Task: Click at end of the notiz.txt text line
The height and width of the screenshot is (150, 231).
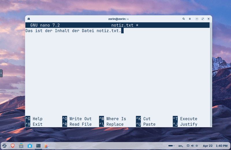Action: tap(122, 31)
